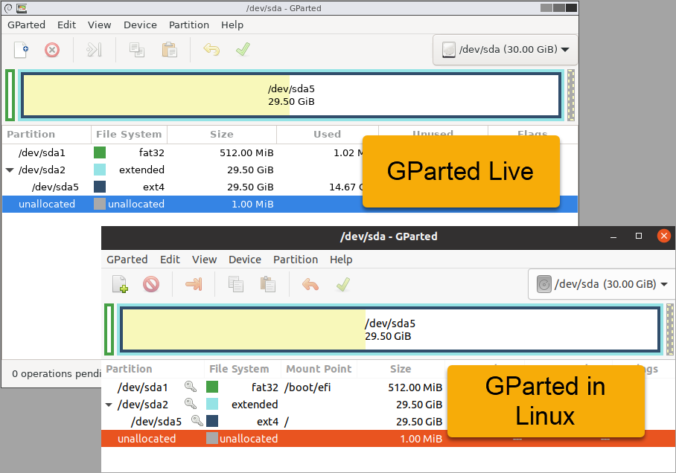Click key icon beside /dev/sda5 in front window
676x473 pixels.
(197, 420)
